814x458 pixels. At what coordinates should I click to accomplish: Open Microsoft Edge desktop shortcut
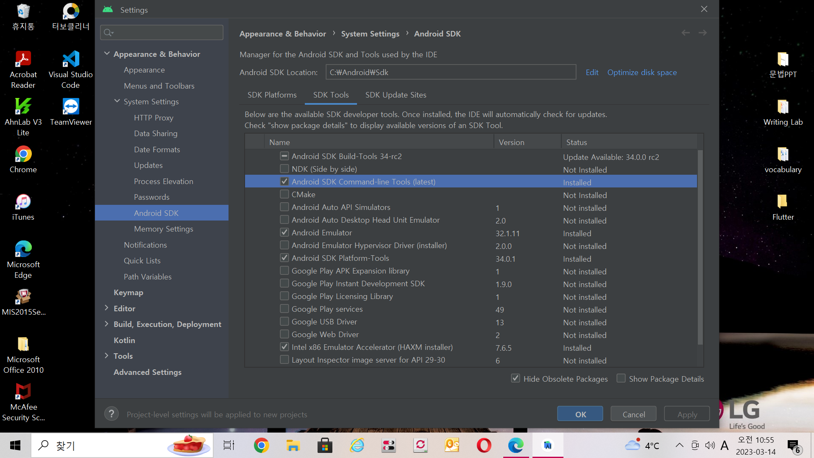(23, 260)
